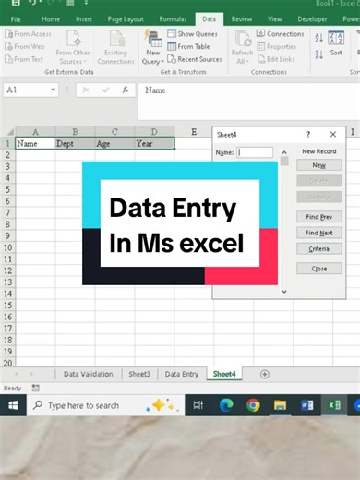360x480 pixels.
Task: Select column A header
Action: [35, 132]
